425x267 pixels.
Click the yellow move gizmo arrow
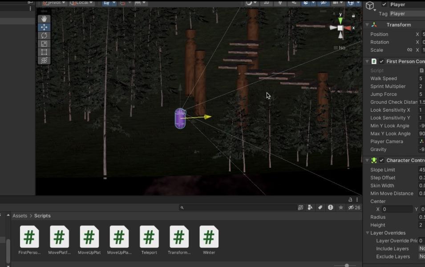tap(207, 117)
